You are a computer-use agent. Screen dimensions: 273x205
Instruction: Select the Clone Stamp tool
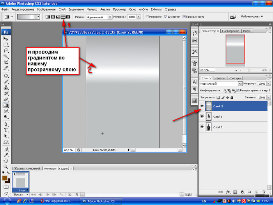click(x=6, y=87)
